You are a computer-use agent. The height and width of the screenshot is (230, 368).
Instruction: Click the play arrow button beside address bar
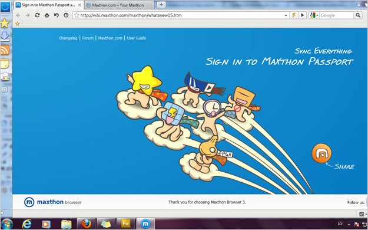point(302,15)
